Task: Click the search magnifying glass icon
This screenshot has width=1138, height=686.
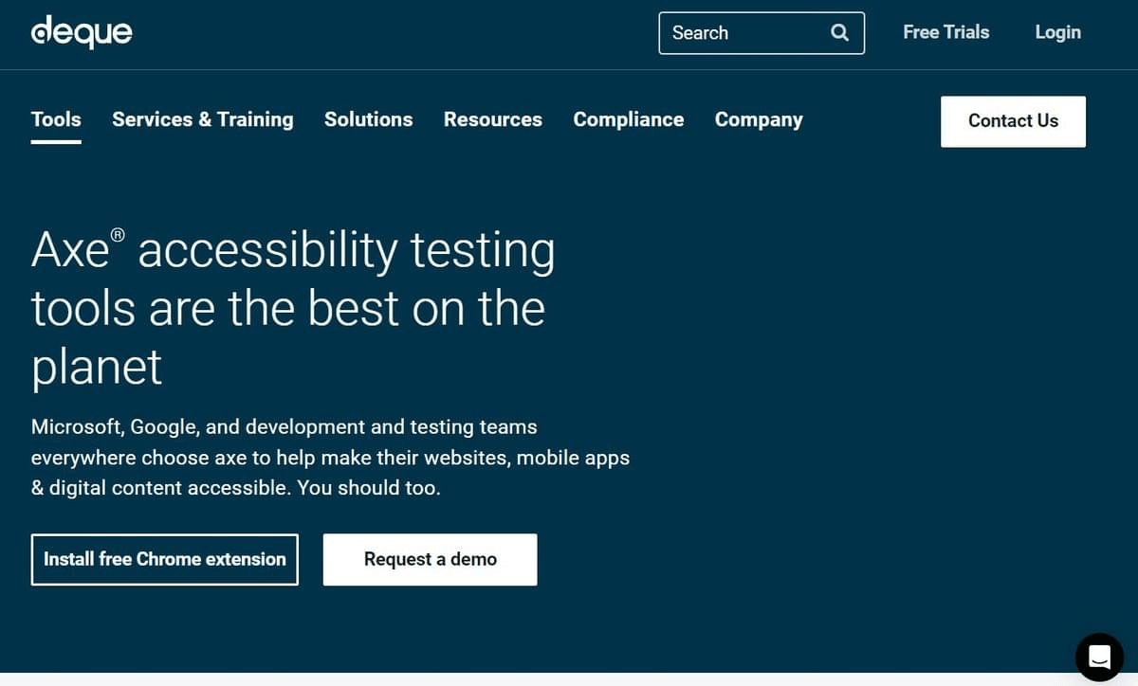Action: 839,33
